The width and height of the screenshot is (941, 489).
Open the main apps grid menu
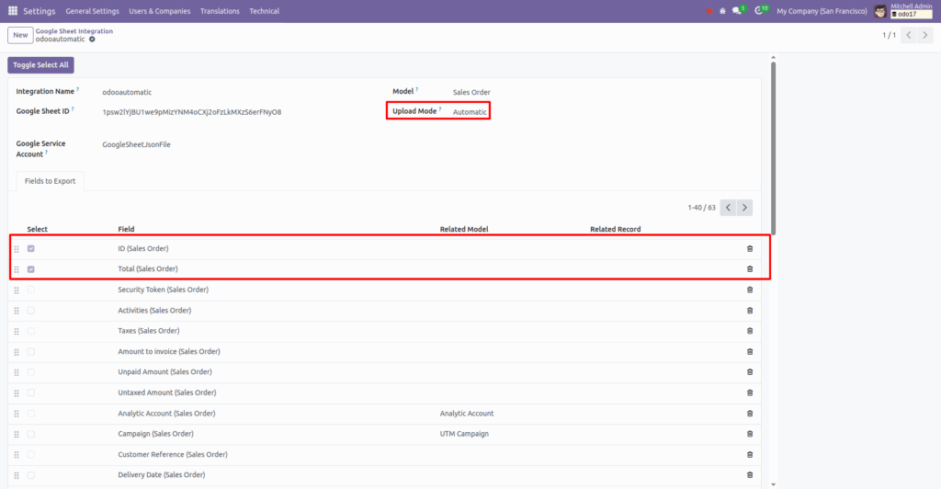[x=13, y=11]
